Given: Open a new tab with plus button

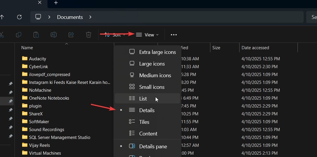Looking at the screenshot, I should (x=56, y=3).
